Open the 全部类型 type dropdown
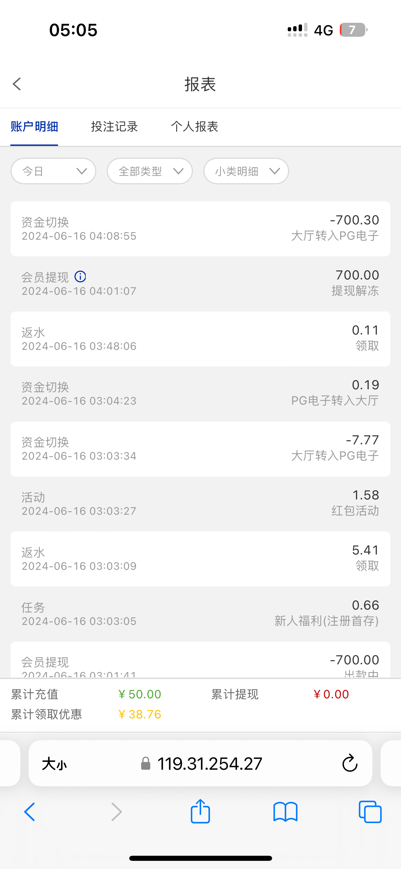 (x=150, y=171)
